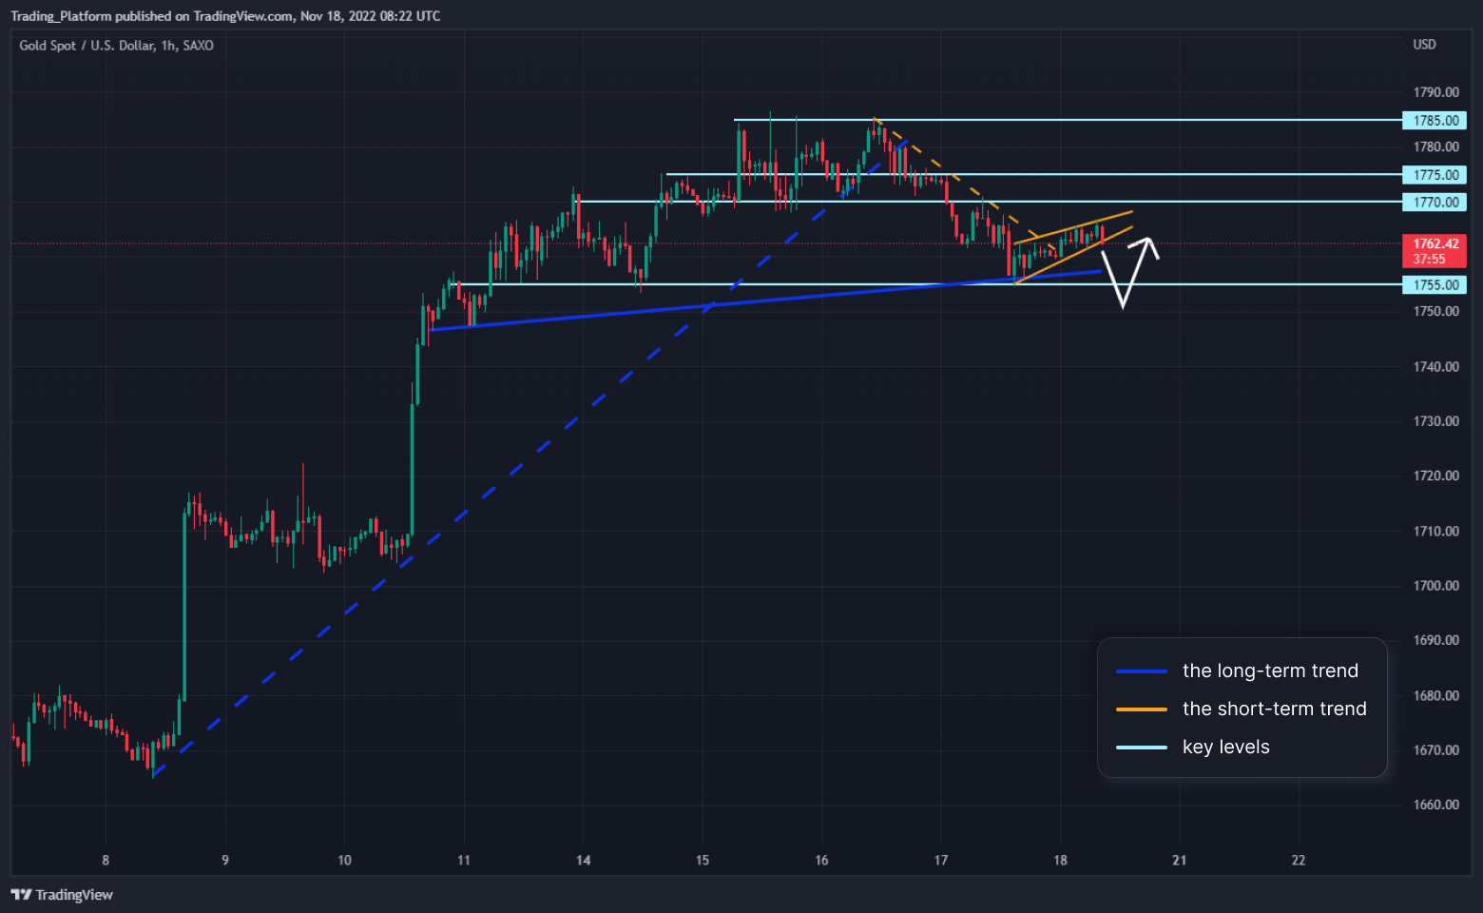
Task: Click the 1660.00 price axis label
Action: click(x=1435, y=806)
